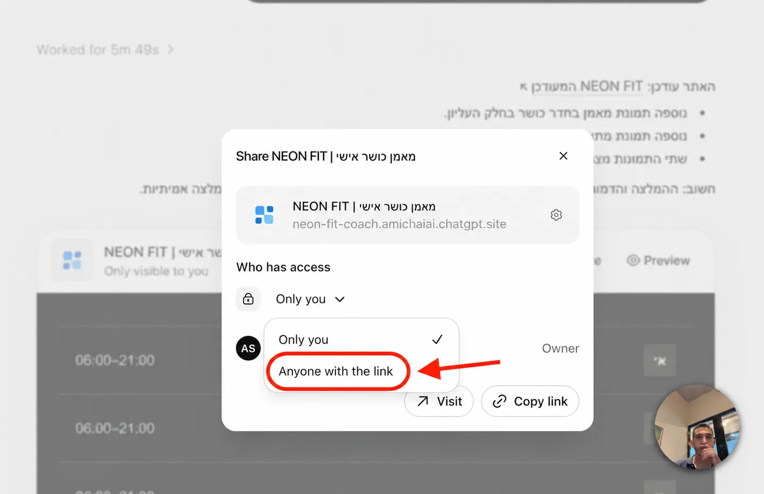
Task: Click the NEON FIT card icon in background
Action: [72, 260]
